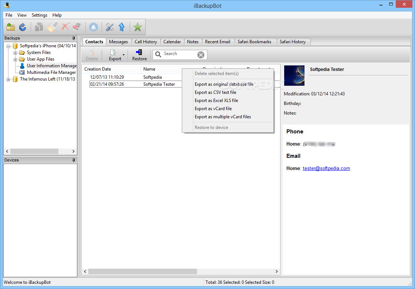
Task: Pin the Backups panel
Action: tap(74, 38)
